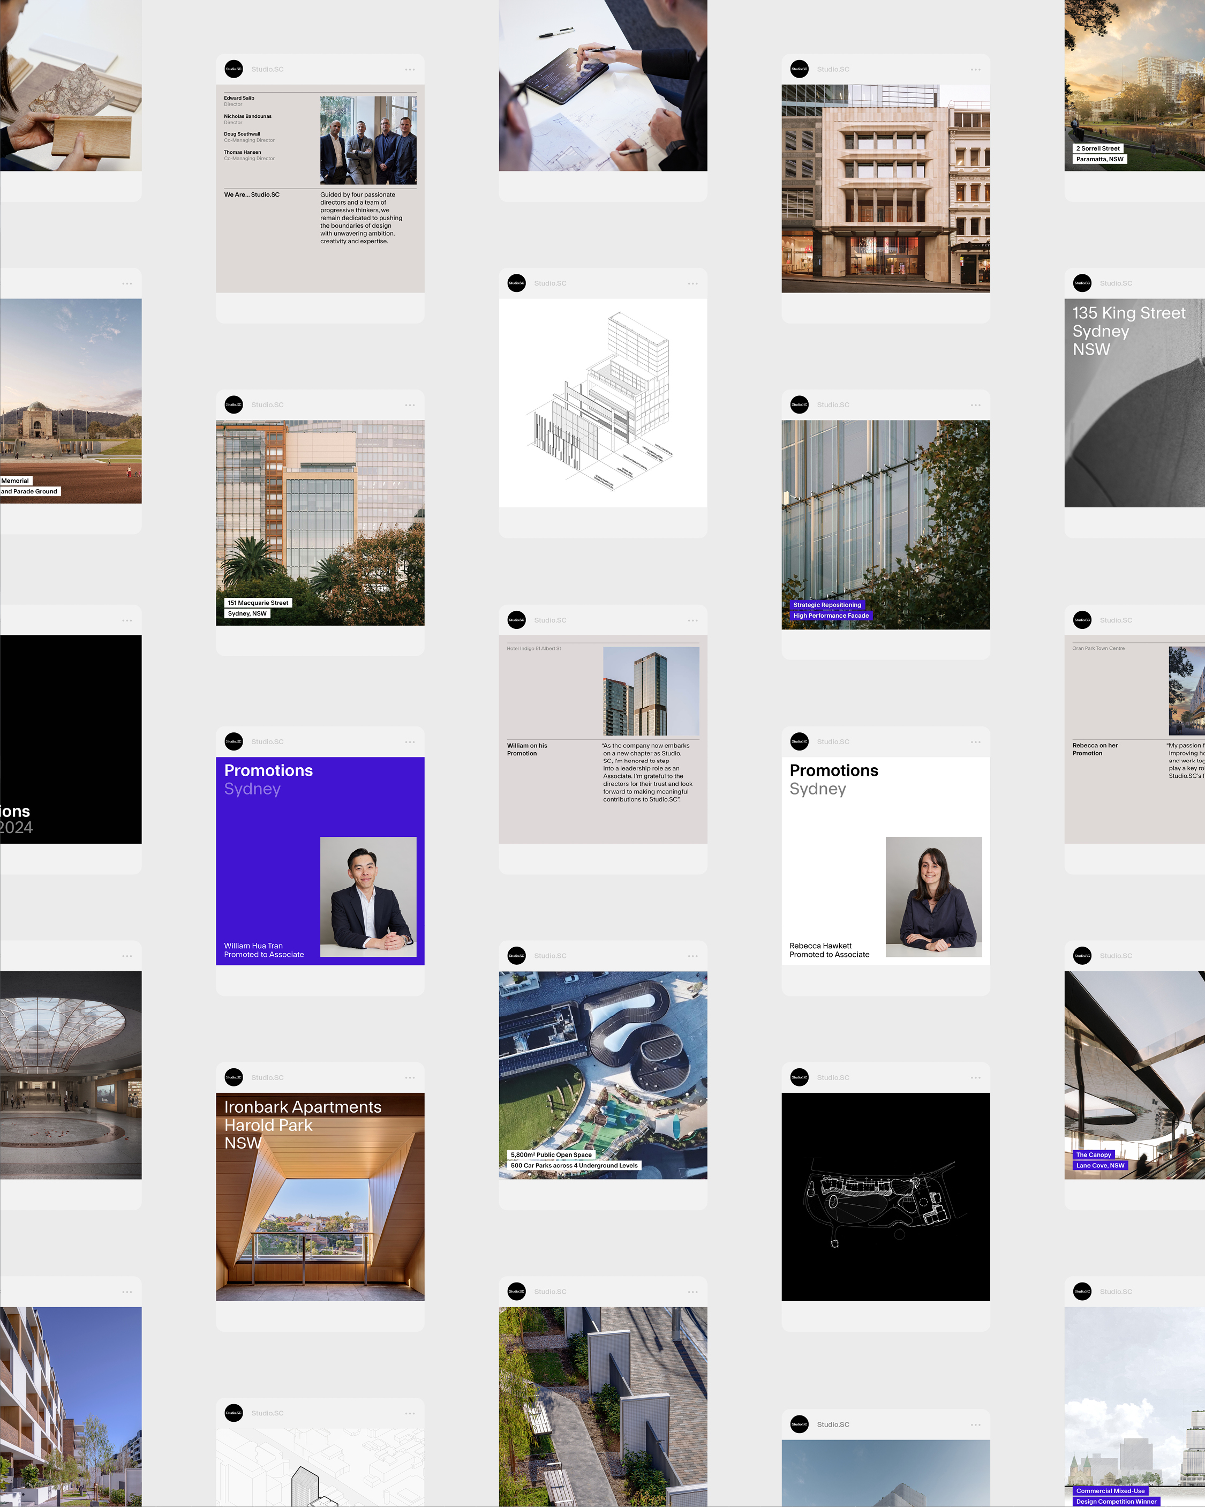Viewport: 1205px width, 1507px height.
Task: Click avatar on isometric building drawing post
Action: (x=516, y=283)
